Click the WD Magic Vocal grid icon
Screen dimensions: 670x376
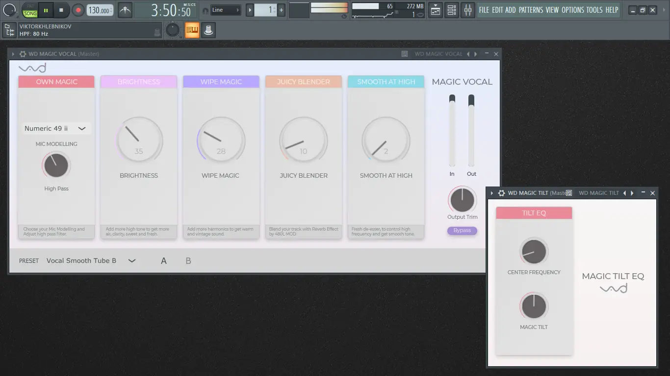click(405, 54)
